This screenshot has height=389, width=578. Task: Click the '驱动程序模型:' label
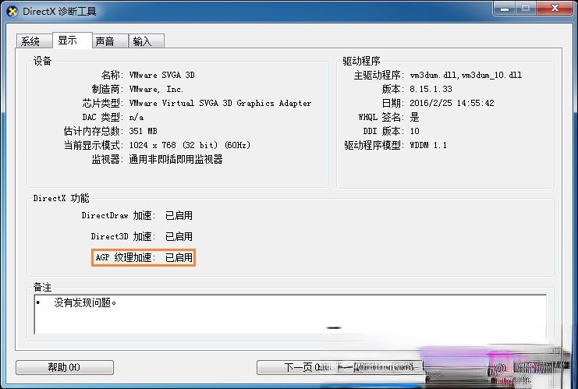[374, 145]
